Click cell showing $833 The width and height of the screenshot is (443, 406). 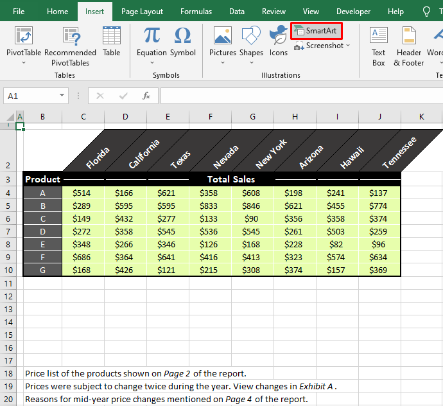[210, 206]
